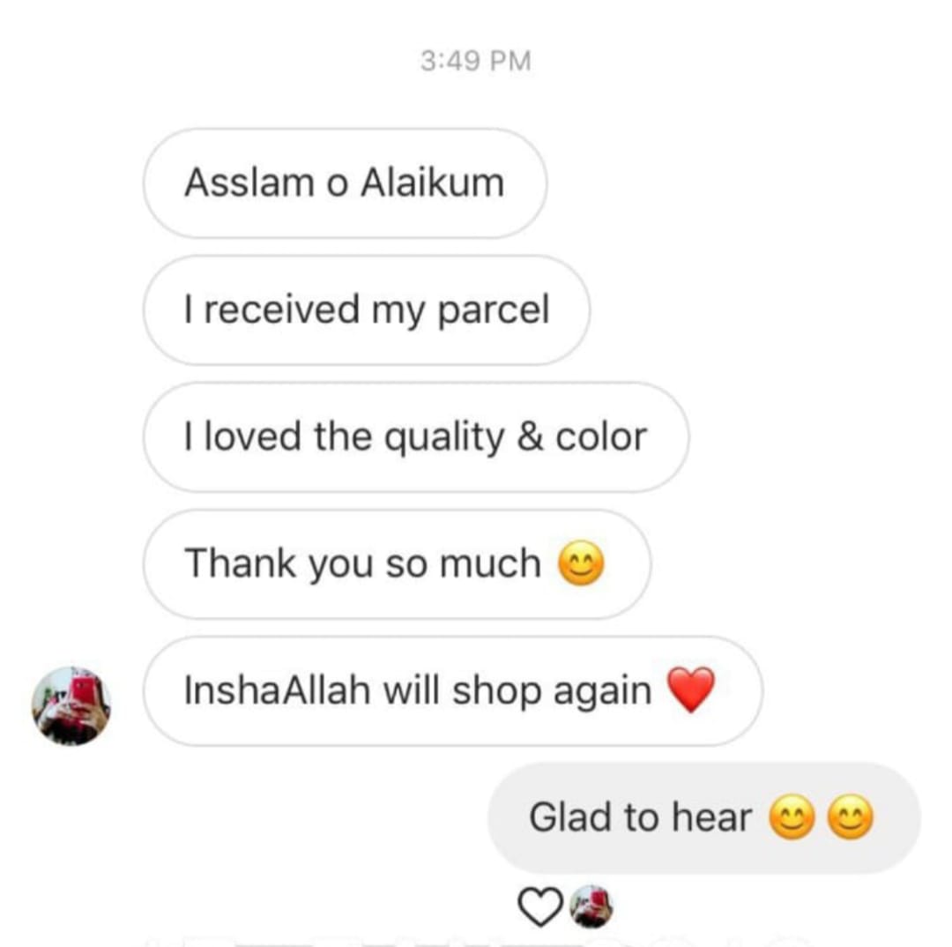Screen dimensions: 952x947
Task: Click the word 'Glad' in gray reply
Action: [570, 817]
